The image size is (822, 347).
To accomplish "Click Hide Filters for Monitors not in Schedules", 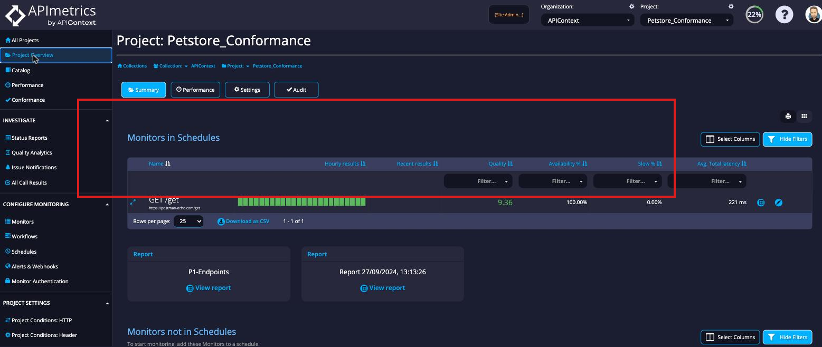I will 787,337.
